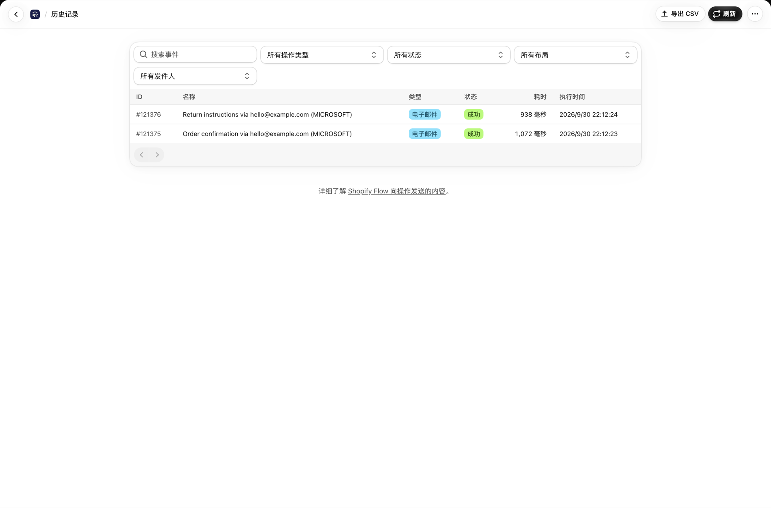Image resolution: width=771 pixels, height=508 pixels.
Task: Focus the 搜索事件 search field
Action: [195, 55]
